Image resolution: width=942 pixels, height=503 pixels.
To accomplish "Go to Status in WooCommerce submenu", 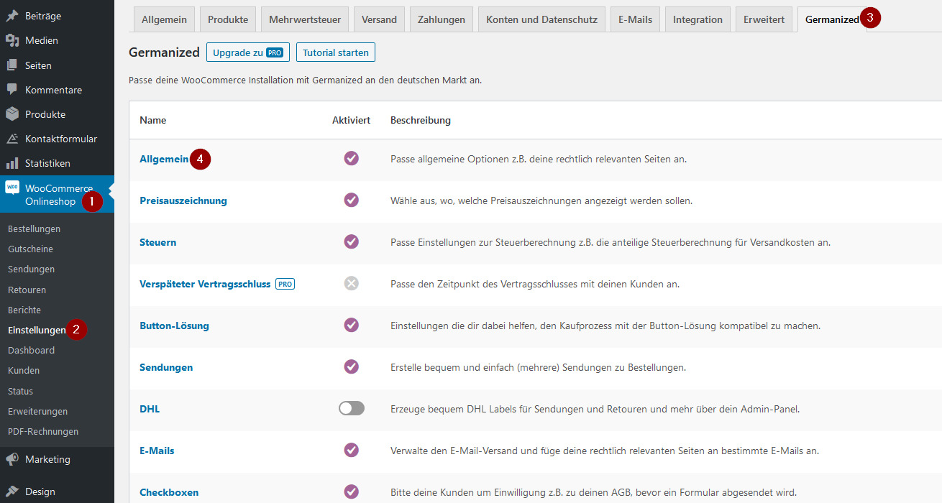I will (20, 391).
